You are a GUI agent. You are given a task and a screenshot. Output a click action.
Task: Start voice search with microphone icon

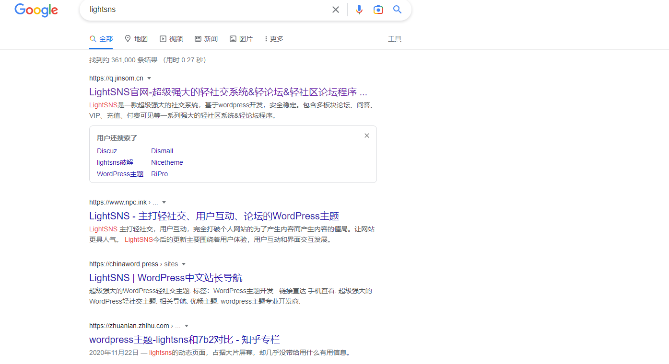(x=359, y=10)
